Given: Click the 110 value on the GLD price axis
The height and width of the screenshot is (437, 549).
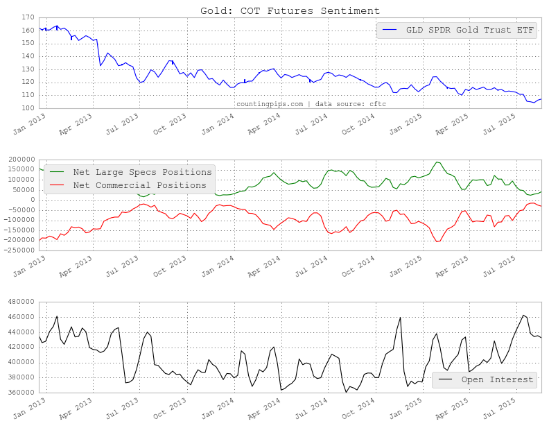Looking at the screenshot, I should coord(28,95).
